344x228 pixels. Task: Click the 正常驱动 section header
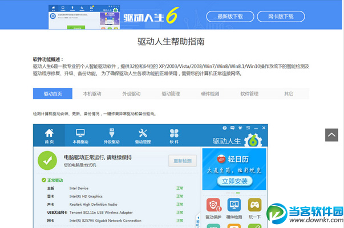tap(52, 180)
